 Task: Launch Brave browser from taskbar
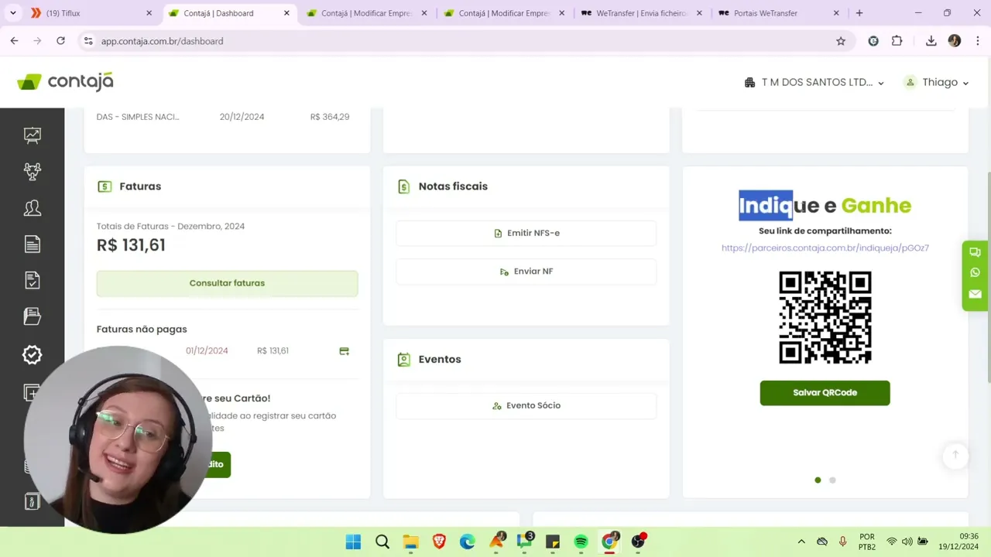[439, 542]
